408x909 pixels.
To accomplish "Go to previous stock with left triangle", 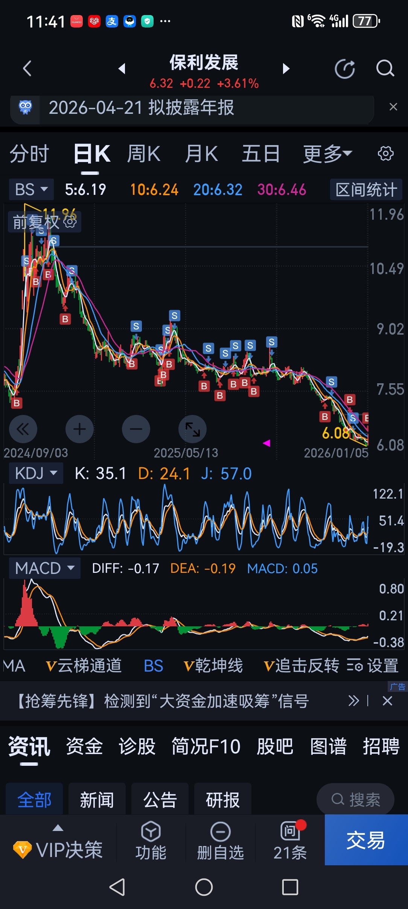I will click(122, 69).
